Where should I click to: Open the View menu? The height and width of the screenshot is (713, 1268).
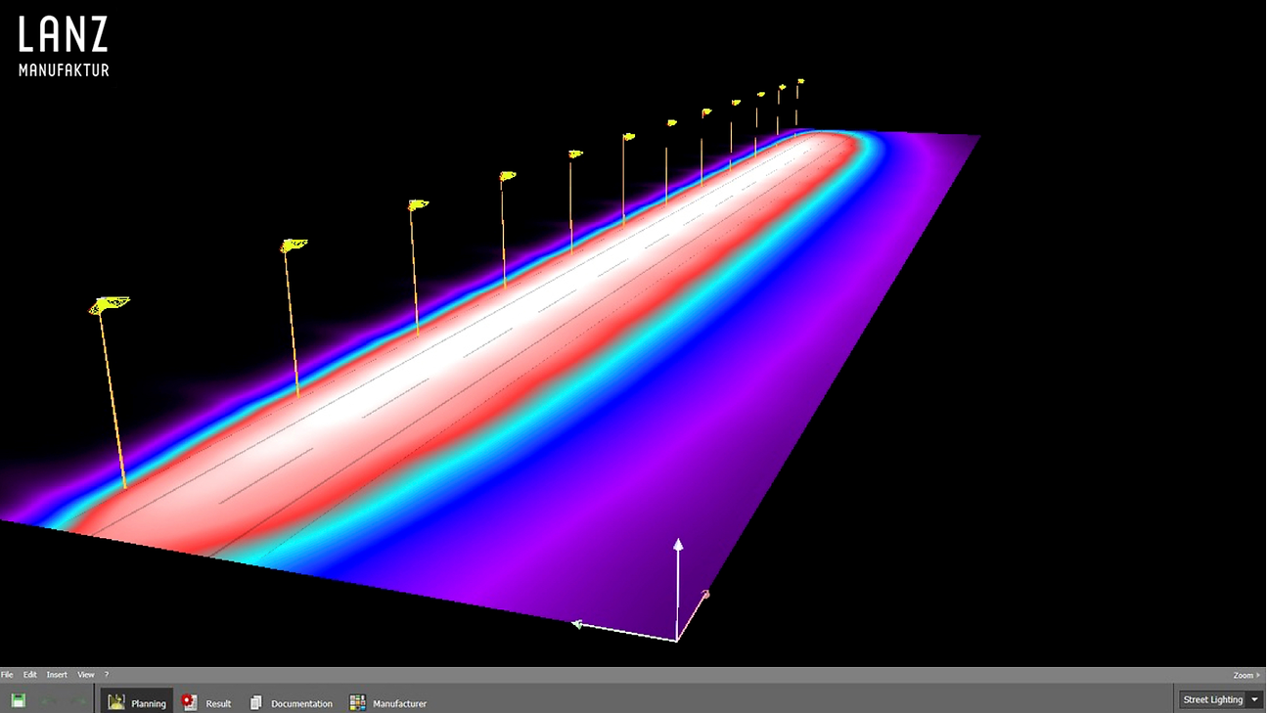86,675
